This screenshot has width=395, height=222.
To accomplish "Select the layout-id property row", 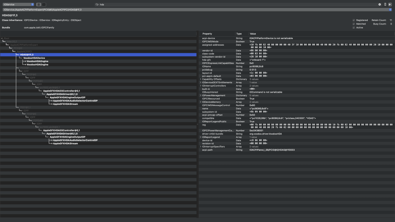I will [297, 73].
